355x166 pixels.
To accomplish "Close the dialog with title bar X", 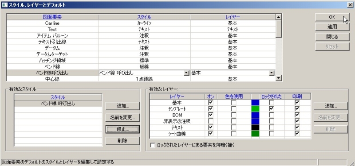I will pos(350,5).
